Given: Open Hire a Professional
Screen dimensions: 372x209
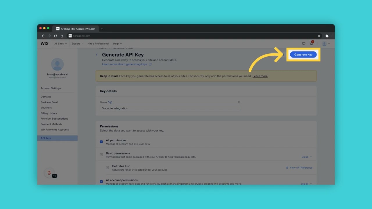Looking at the screenshot, I should [x=98, y=44].
